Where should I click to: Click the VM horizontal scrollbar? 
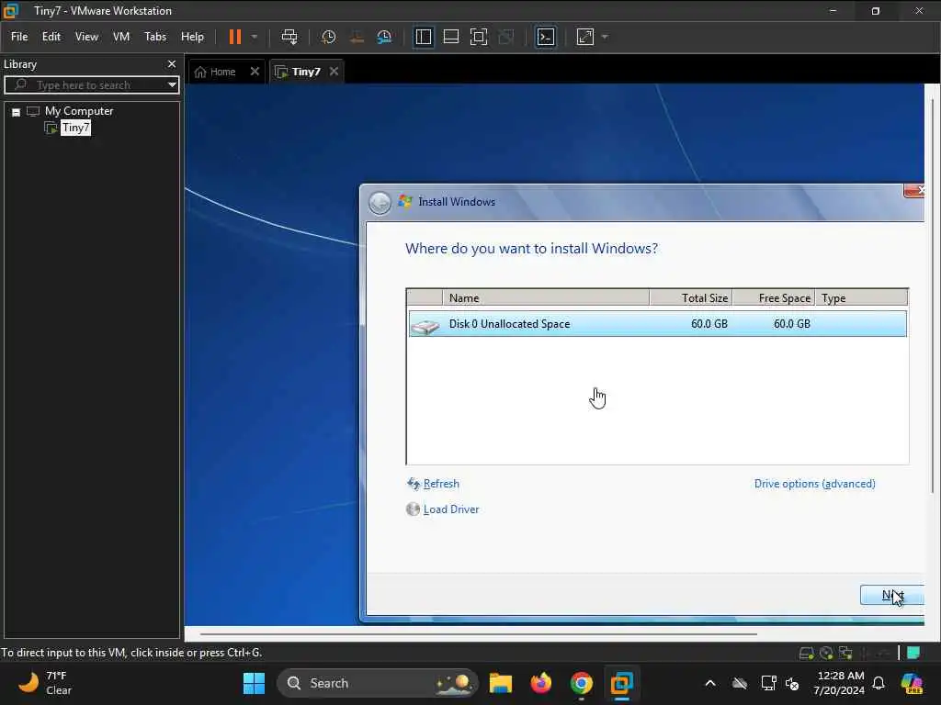(478, 633)
